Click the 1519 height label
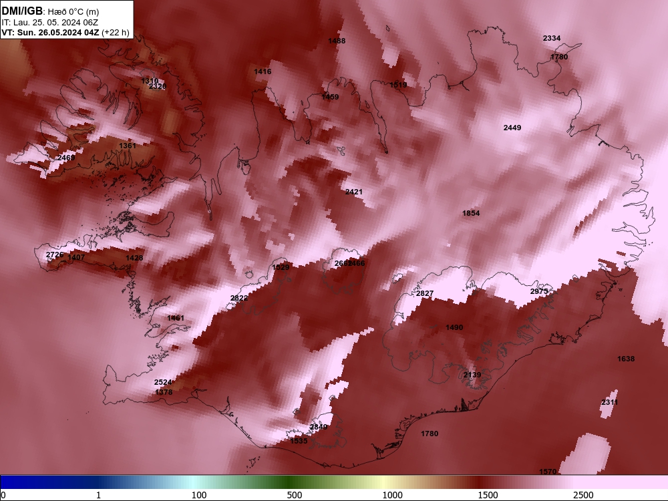The width and height of the screenshot is (668, 501). coord(398,86)
